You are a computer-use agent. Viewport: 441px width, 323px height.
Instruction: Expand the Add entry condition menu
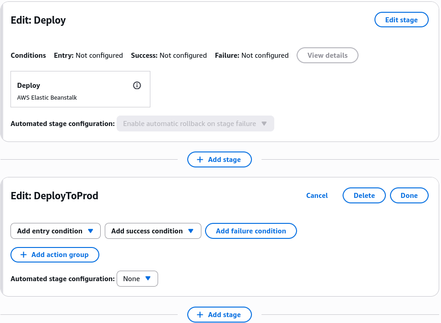coord(56,231)
